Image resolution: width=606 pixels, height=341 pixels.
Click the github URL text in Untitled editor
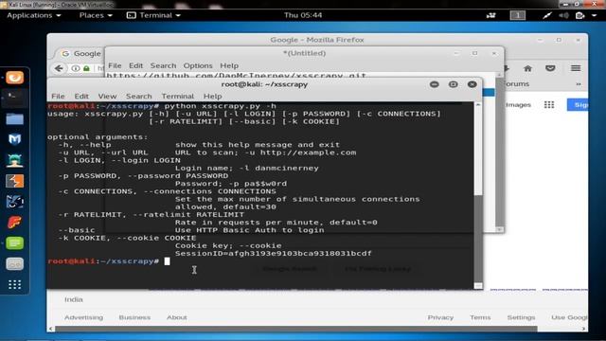tap(237, 76)
